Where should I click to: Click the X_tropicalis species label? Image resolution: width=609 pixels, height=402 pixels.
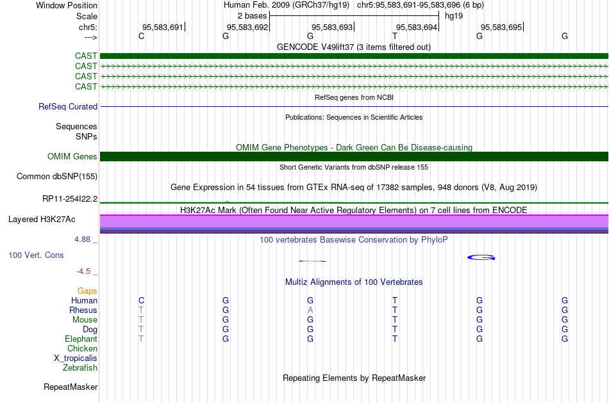coord(76,358)
